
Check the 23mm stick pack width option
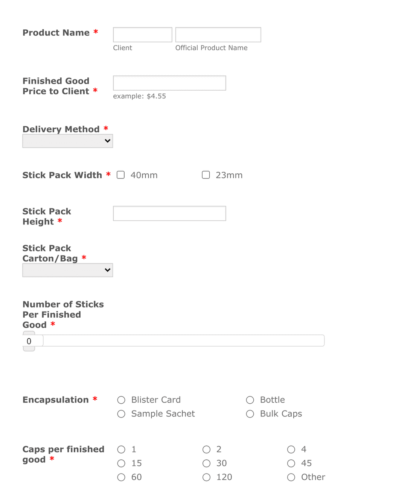click(206, 175)
